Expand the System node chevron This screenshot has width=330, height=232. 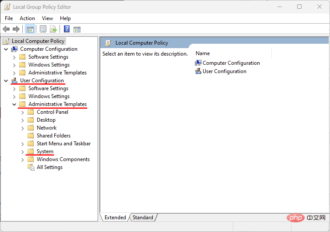[22, 152]
